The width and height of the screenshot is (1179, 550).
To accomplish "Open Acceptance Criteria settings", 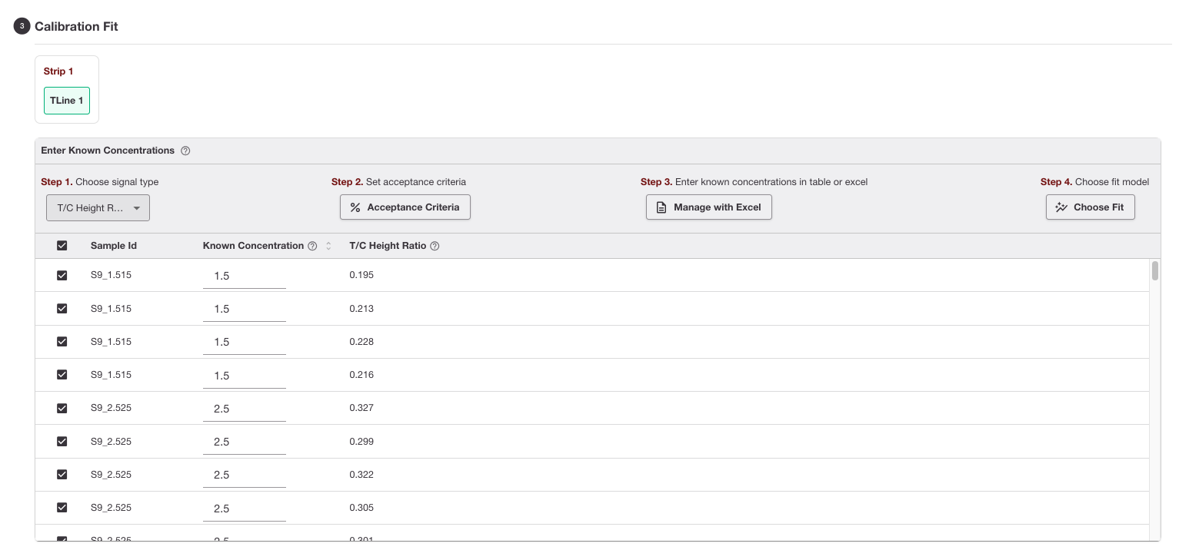I will [405, 207].
